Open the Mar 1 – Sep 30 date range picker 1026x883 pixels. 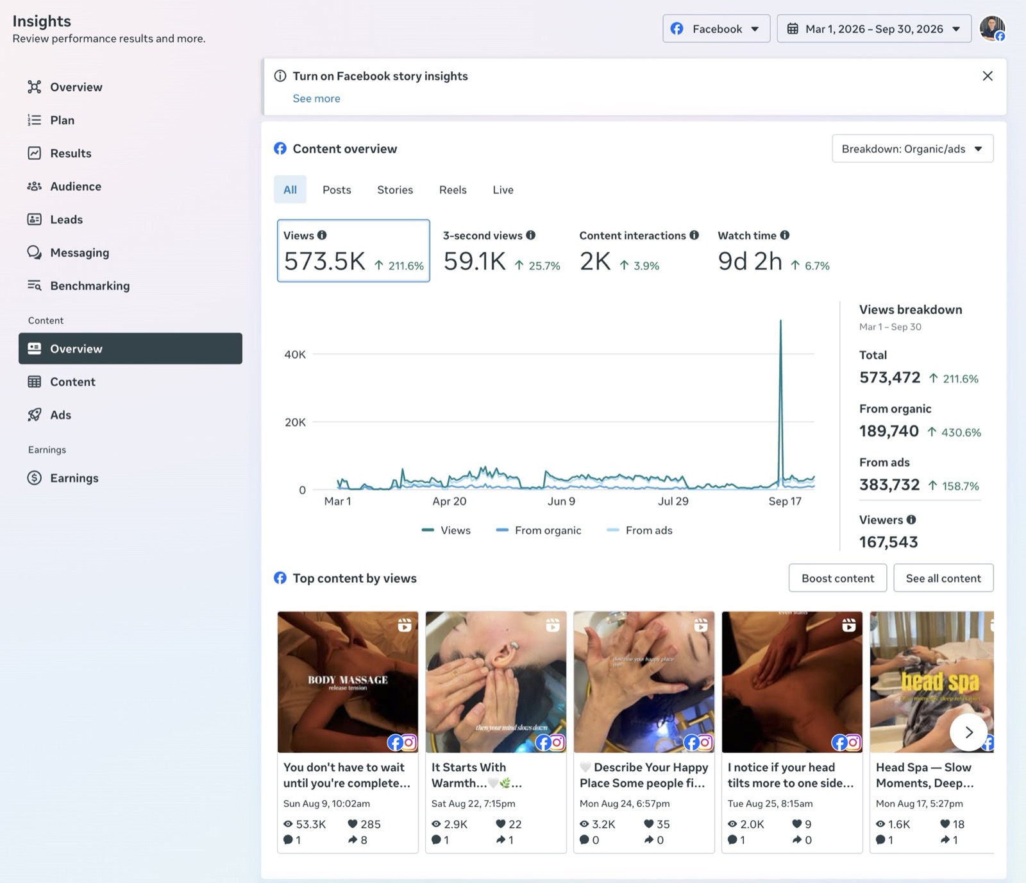(x=874, y=29)
